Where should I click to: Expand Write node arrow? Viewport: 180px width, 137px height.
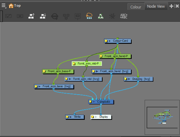(x=71, y=117)
